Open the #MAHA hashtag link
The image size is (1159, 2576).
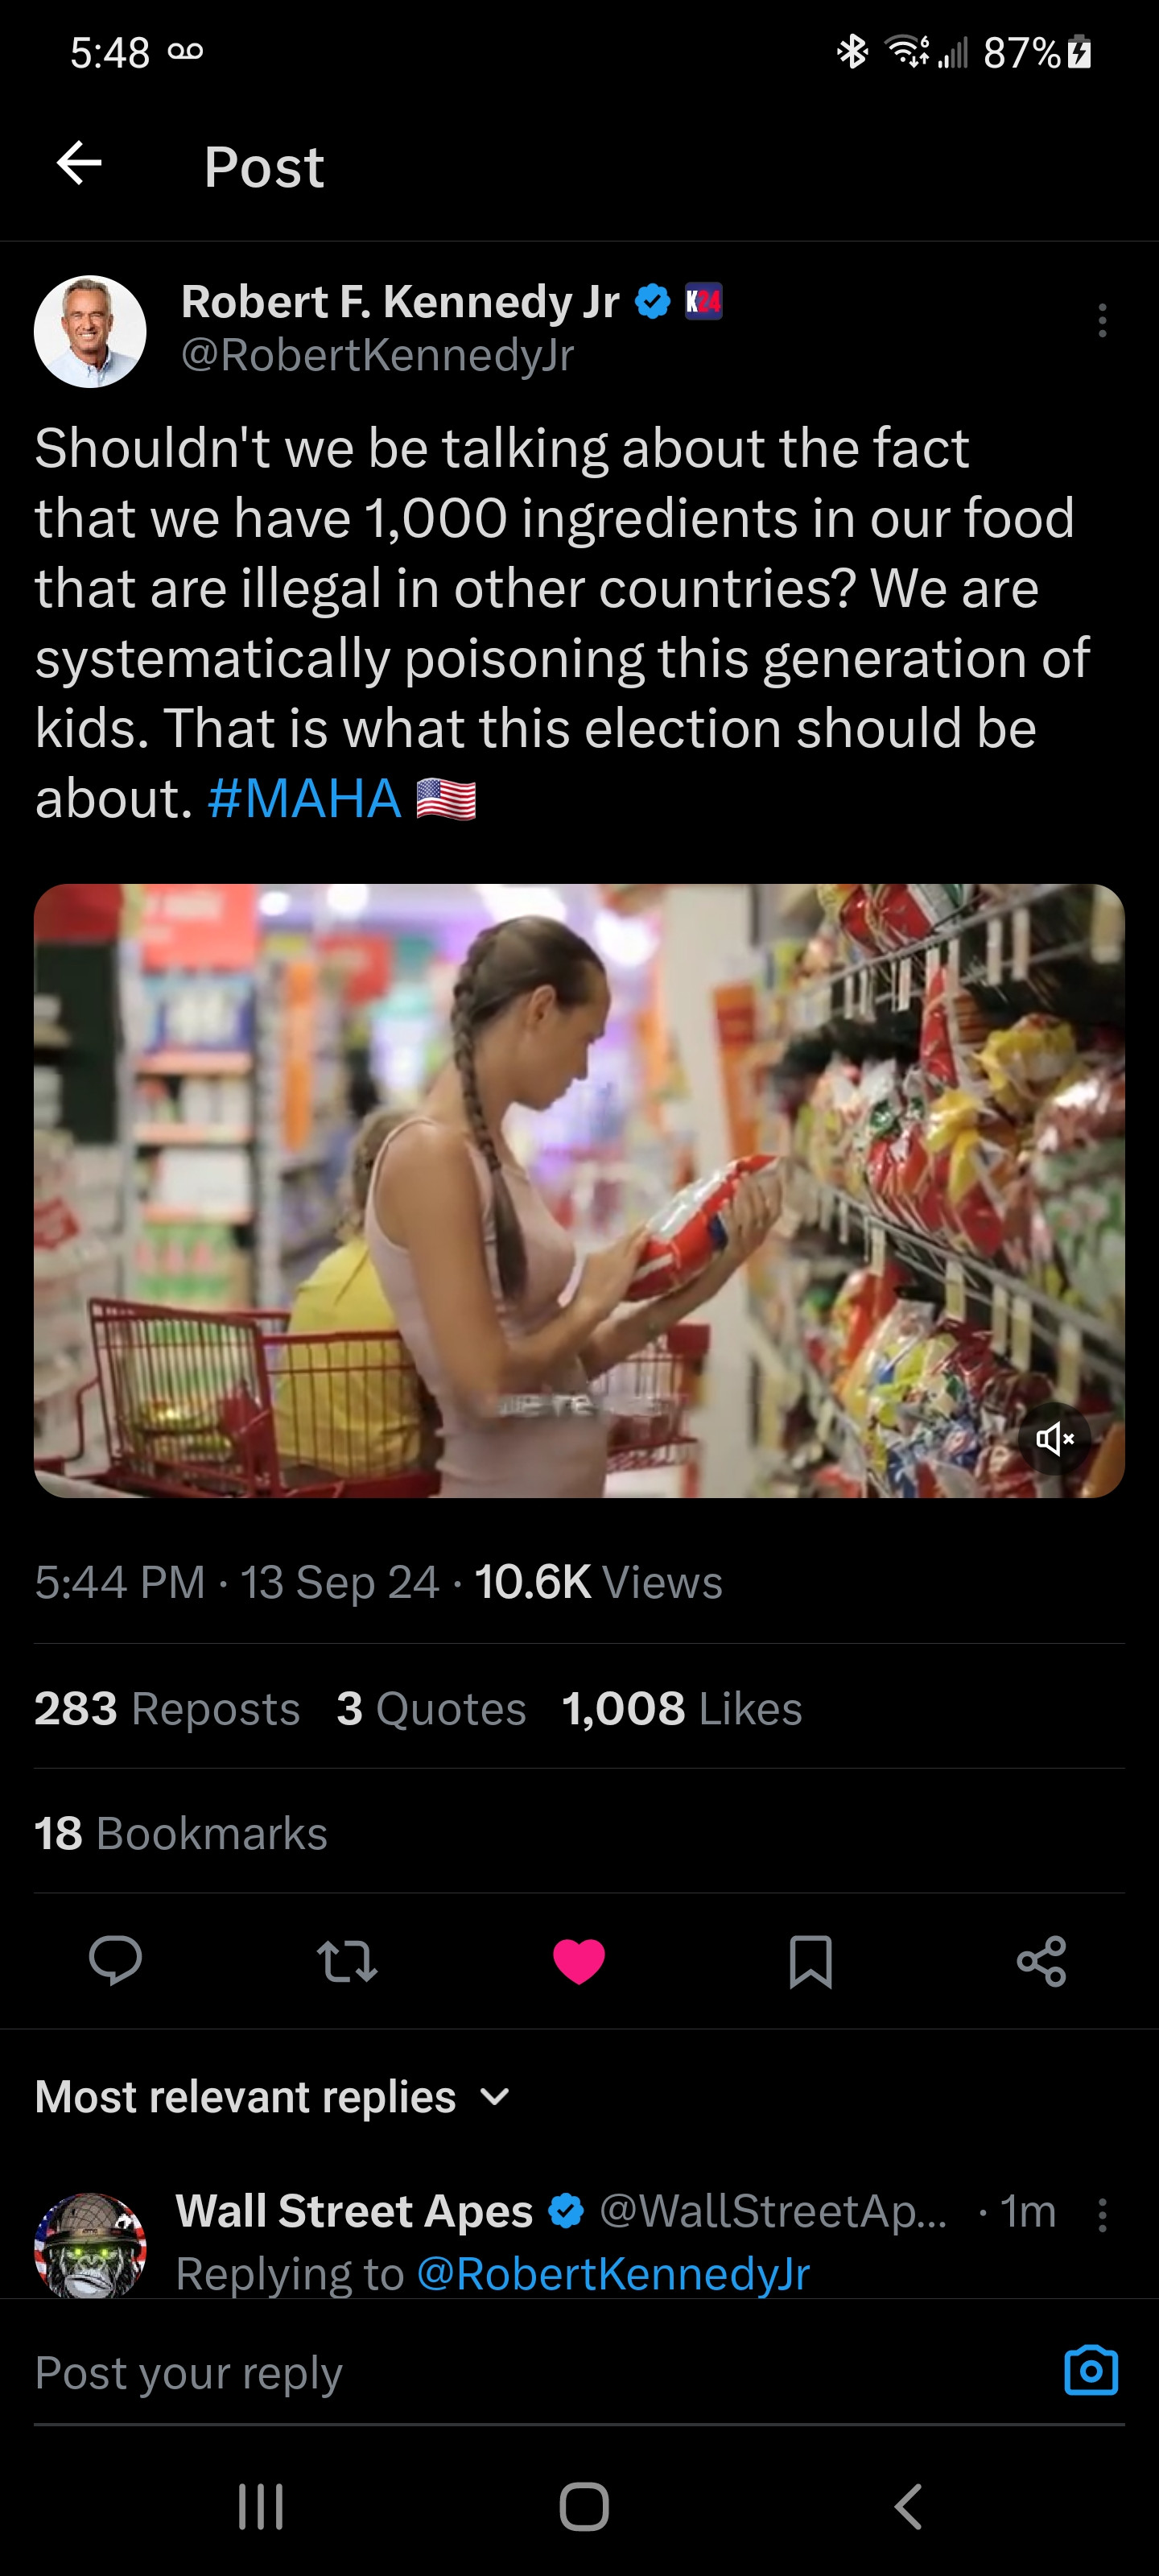point(304,798)
